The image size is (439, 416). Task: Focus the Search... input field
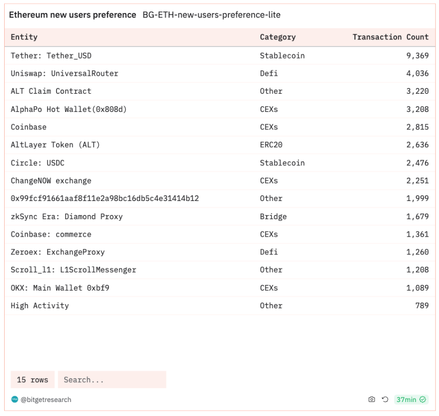point(112,380)
